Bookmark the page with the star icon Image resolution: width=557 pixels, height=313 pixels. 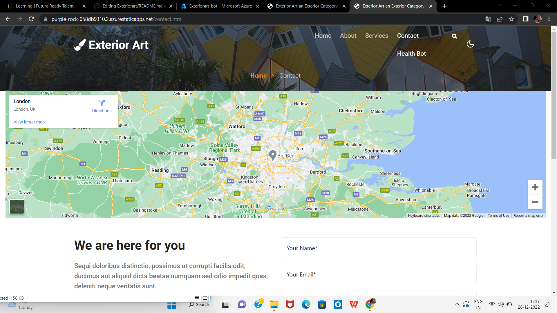click(511, 19)
